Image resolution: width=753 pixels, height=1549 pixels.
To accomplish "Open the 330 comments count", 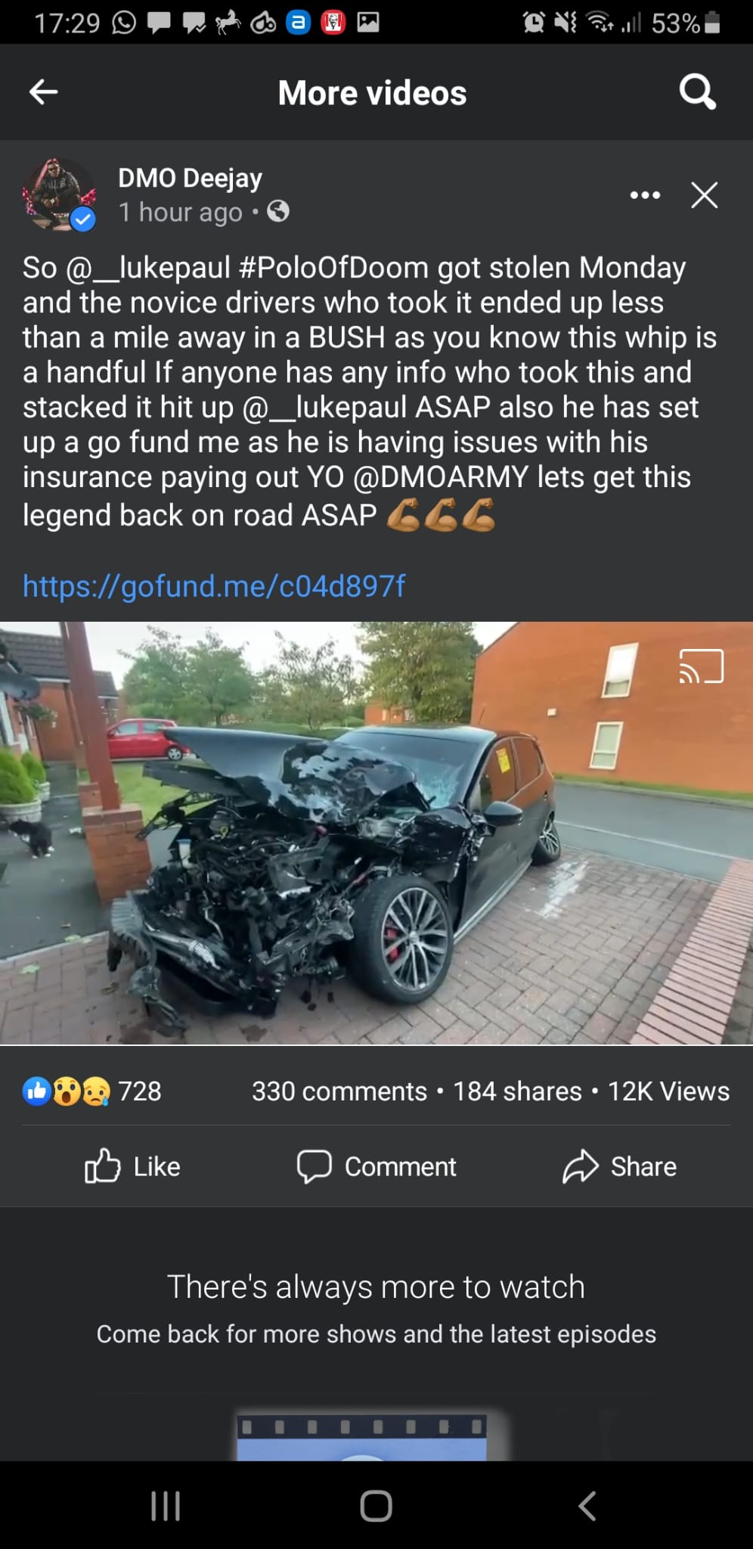I will pos(339,1091).
